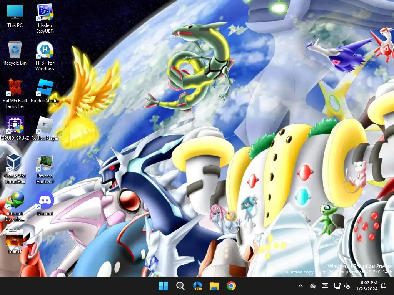Open the touch keyboard tray icon

point(325,286)
